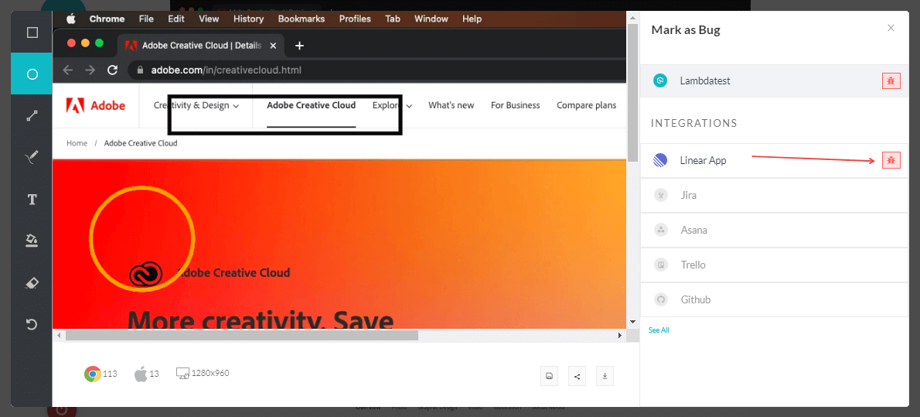The width and height of the screenshot is (920, 417).
Task: Select the Circle annotation tool
Action: pos(32,74)
